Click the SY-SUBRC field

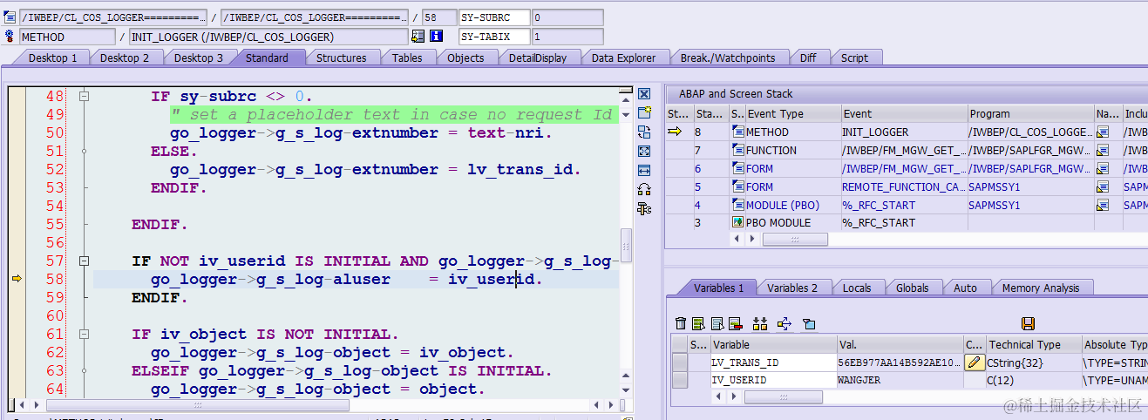point(494,17)
